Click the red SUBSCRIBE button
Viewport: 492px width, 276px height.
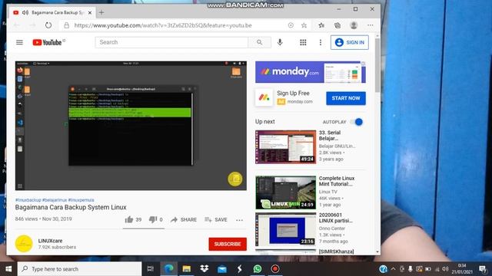click(x=228, y=244)
